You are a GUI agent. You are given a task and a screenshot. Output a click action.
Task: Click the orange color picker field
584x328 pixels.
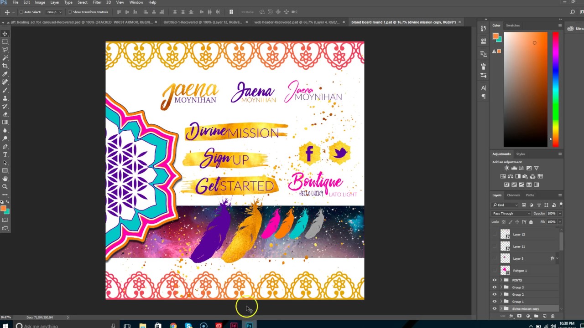pyautogui.click(x=525, y=89)
